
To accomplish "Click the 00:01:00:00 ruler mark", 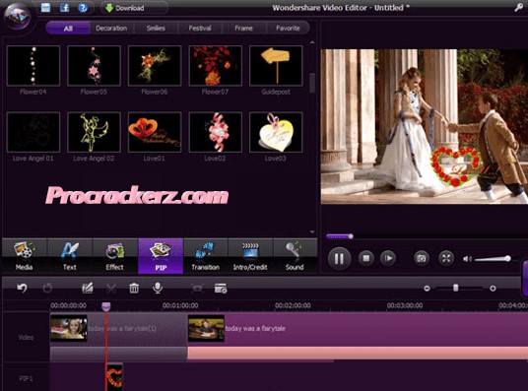I will tap(180, 305).
